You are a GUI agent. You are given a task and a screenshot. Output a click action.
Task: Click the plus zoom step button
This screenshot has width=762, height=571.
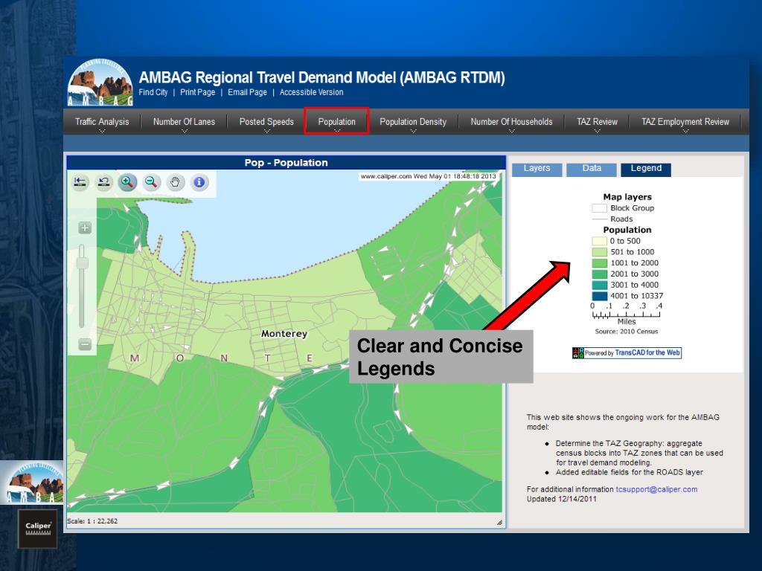click(x=85, y=228)
